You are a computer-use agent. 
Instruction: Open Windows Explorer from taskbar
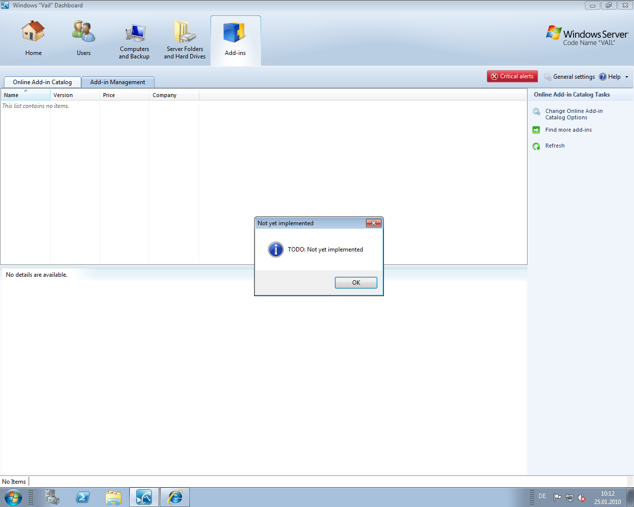pyautogui.click(x=113, y=497)
